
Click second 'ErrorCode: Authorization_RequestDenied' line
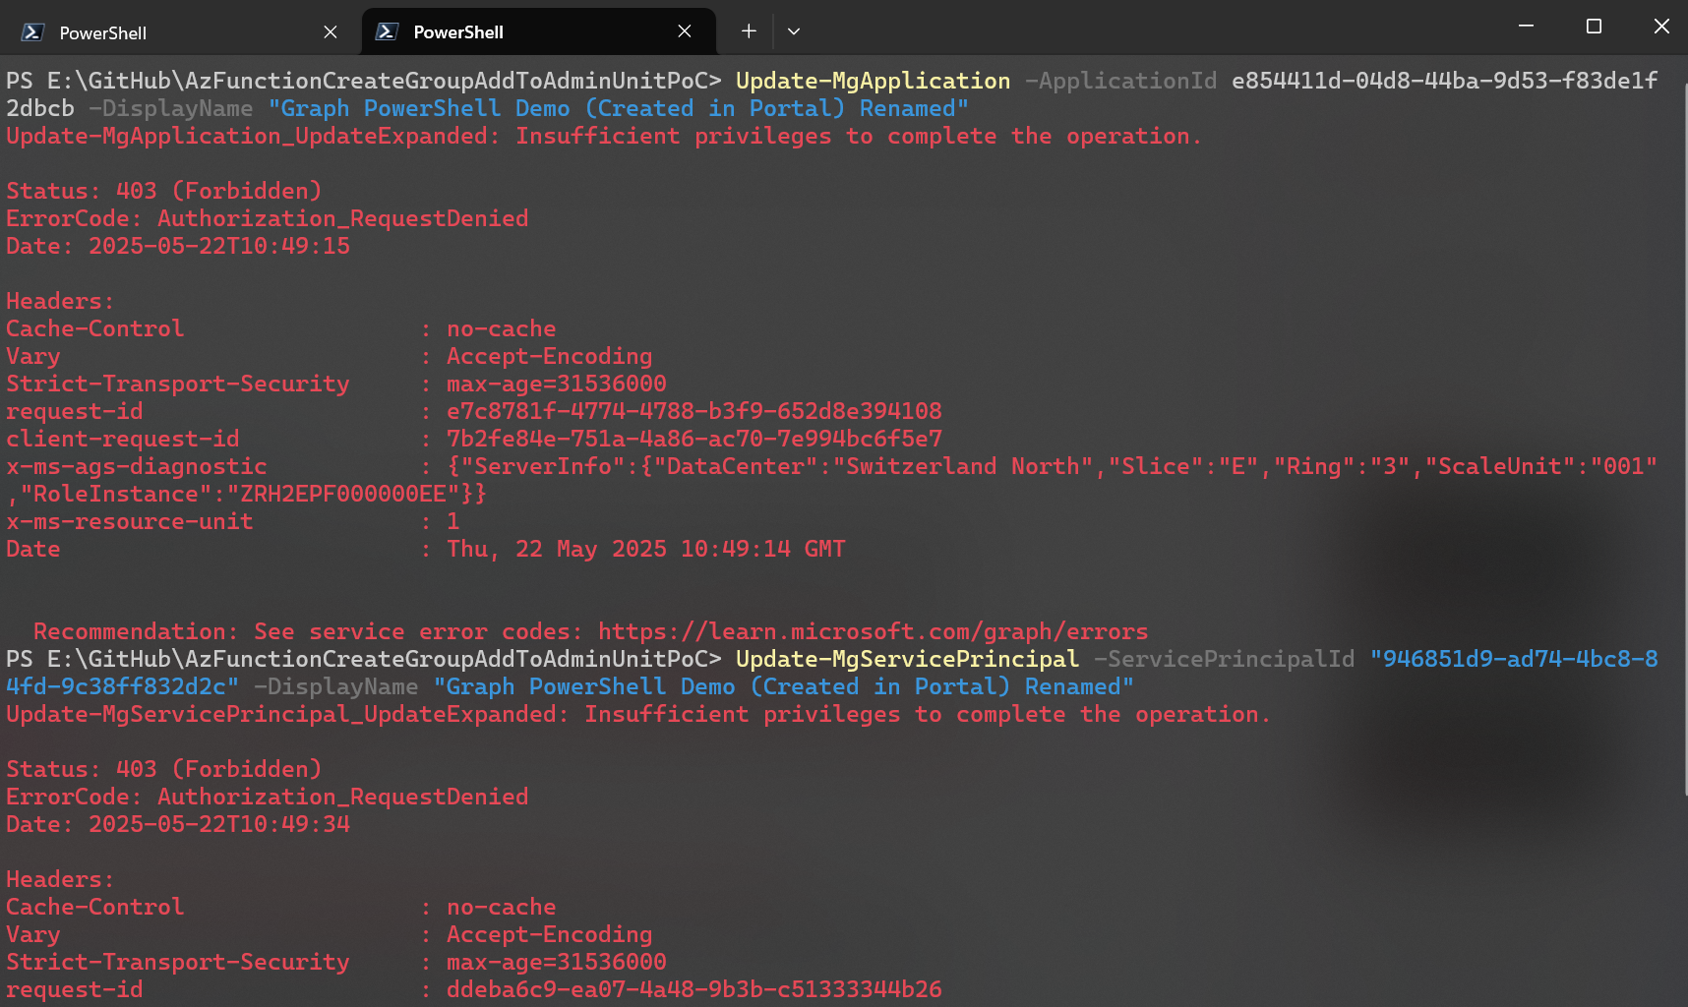point(268,797)
